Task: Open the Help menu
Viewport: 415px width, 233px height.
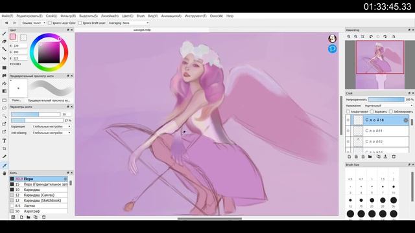Action: coord(230,16)
